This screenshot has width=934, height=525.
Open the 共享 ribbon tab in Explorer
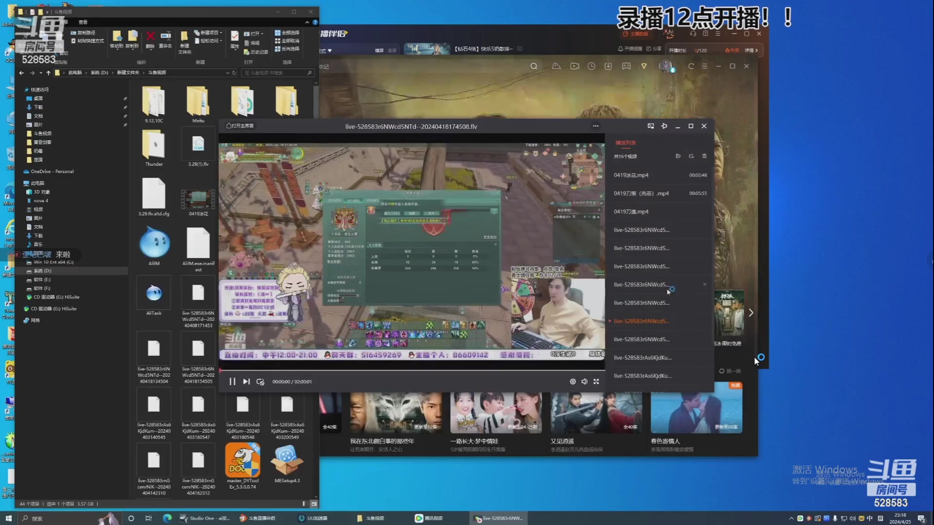point(65,22)
